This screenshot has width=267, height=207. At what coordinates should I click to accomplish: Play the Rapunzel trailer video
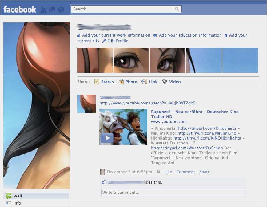pyautogui.click(x=107, y=138)
